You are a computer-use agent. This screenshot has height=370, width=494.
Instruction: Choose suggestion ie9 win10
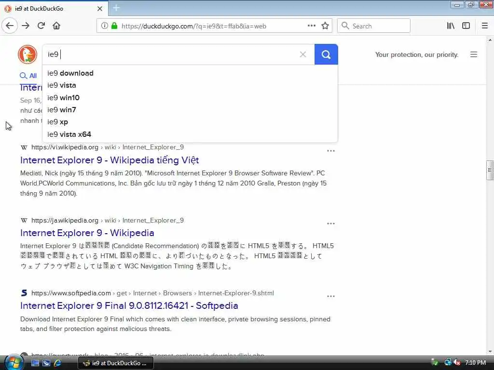pos(190,97)
